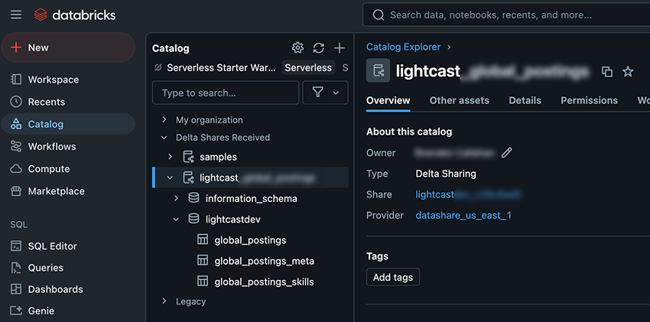This screenshot has width=650, height=322.
Task: Click the large catalog icon in header
Action: [378, 70]
